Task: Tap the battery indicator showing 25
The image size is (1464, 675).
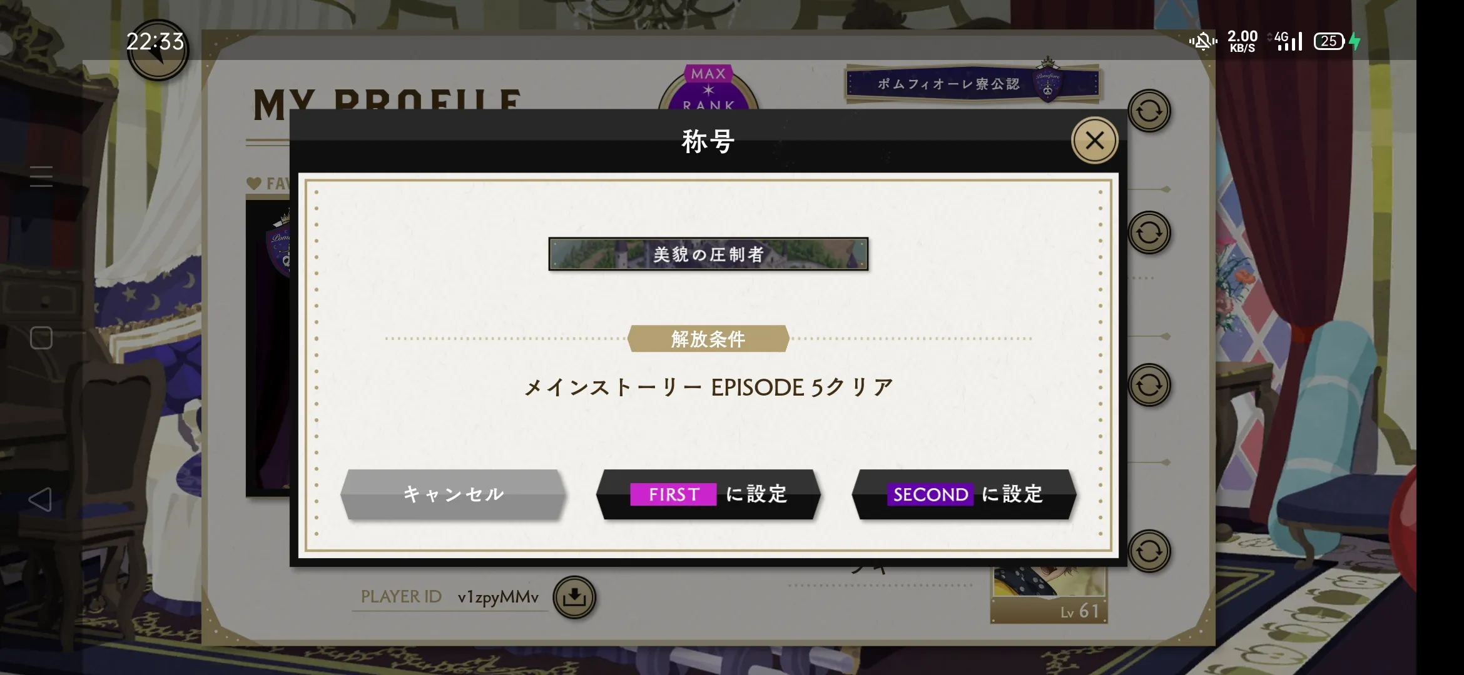Action: tap(1329, 41)
